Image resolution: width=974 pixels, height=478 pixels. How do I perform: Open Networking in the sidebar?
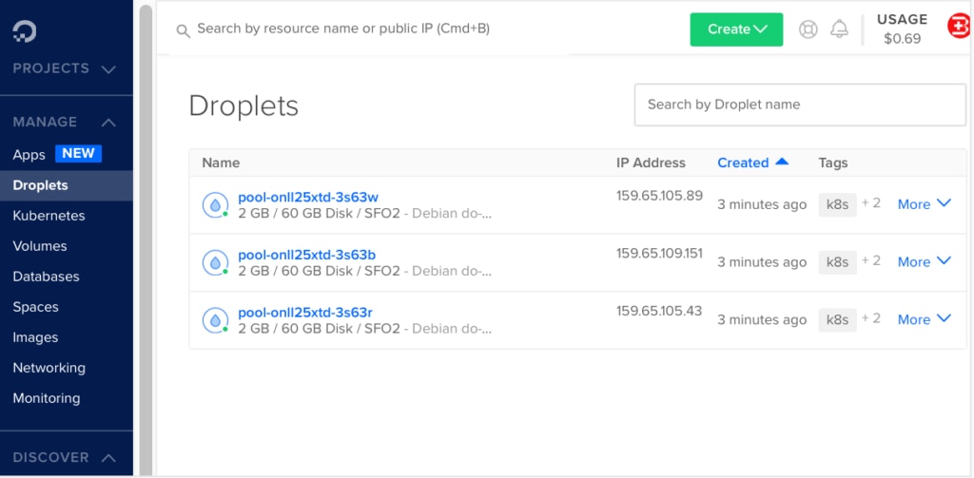point(49,368)
